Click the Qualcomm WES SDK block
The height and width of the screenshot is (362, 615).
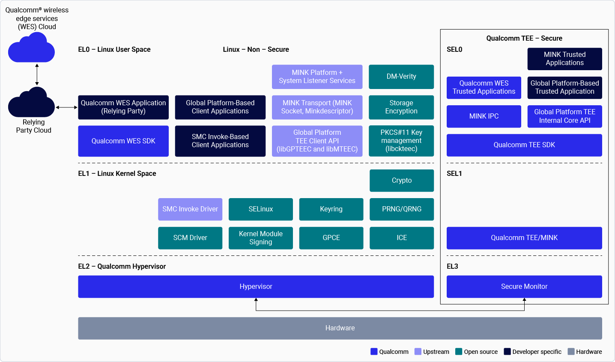tap(123, 141)
